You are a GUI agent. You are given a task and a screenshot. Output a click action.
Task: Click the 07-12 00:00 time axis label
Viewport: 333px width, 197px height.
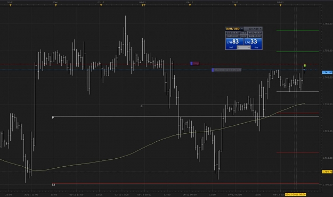(x=235, y=194)
